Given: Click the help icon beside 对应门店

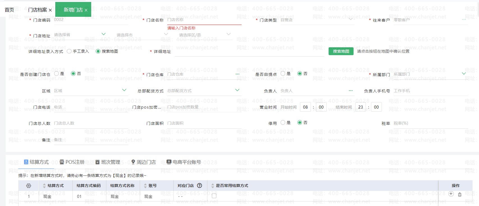Looking at the screenshot, I should point(200,186).
